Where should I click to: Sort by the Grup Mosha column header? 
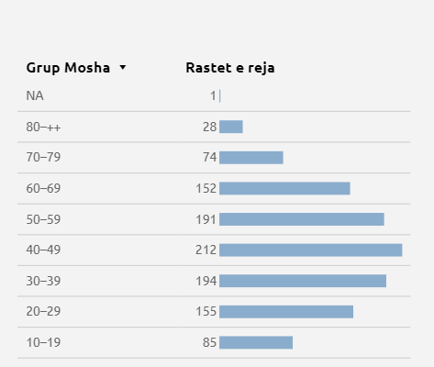coord(68,68)
